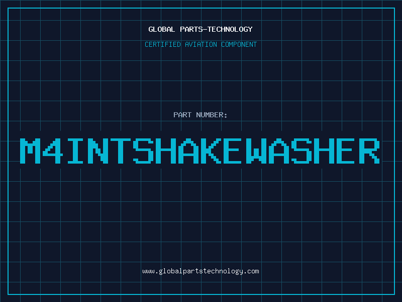
Task: Select the CERTIFIED AVIATION COMPONENT subtitle
Action: coord(200,44)
